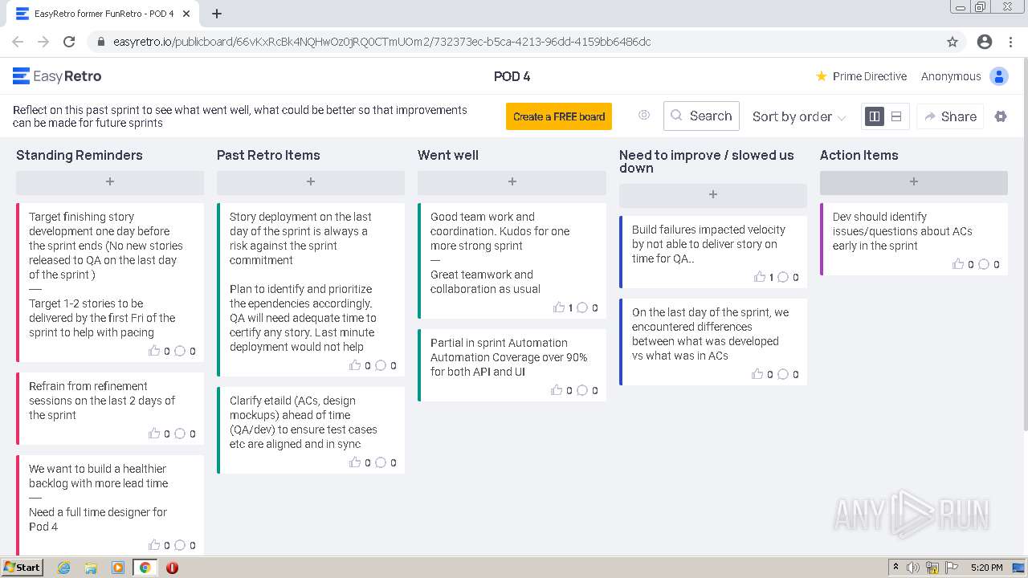The width and height of the screenshot is (1028, 578).
Task: Switch to column layout view
Action: pos(875,116)
